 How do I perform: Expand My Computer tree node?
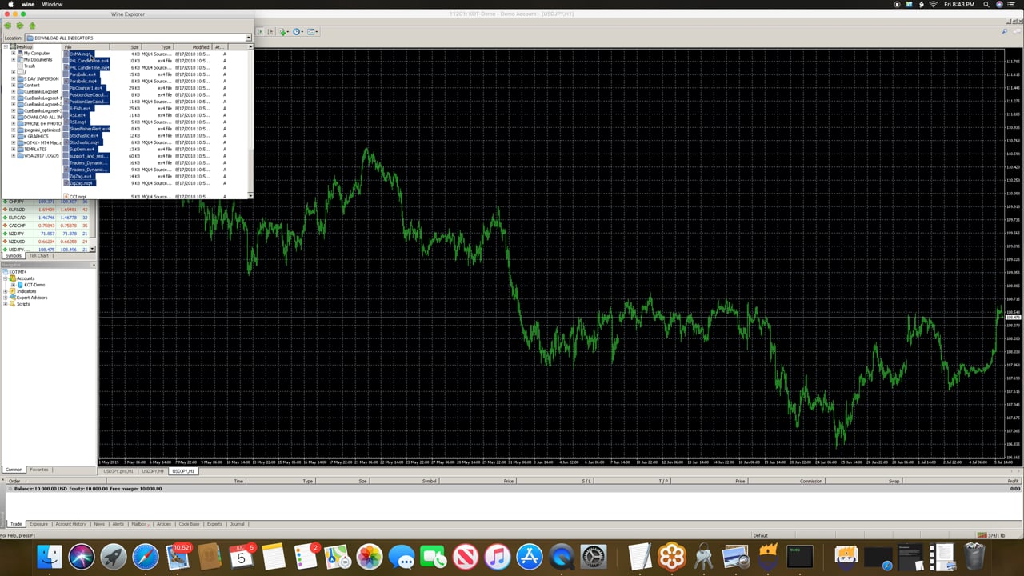[13, 53]
